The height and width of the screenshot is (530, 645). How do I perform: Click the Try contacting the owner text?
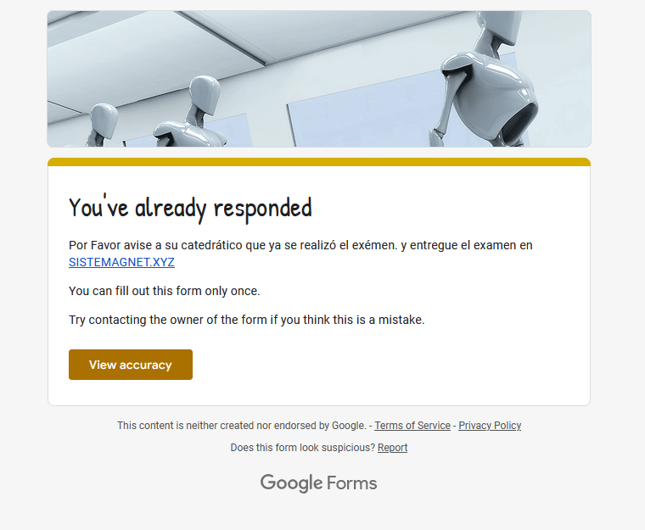point(247,320)
